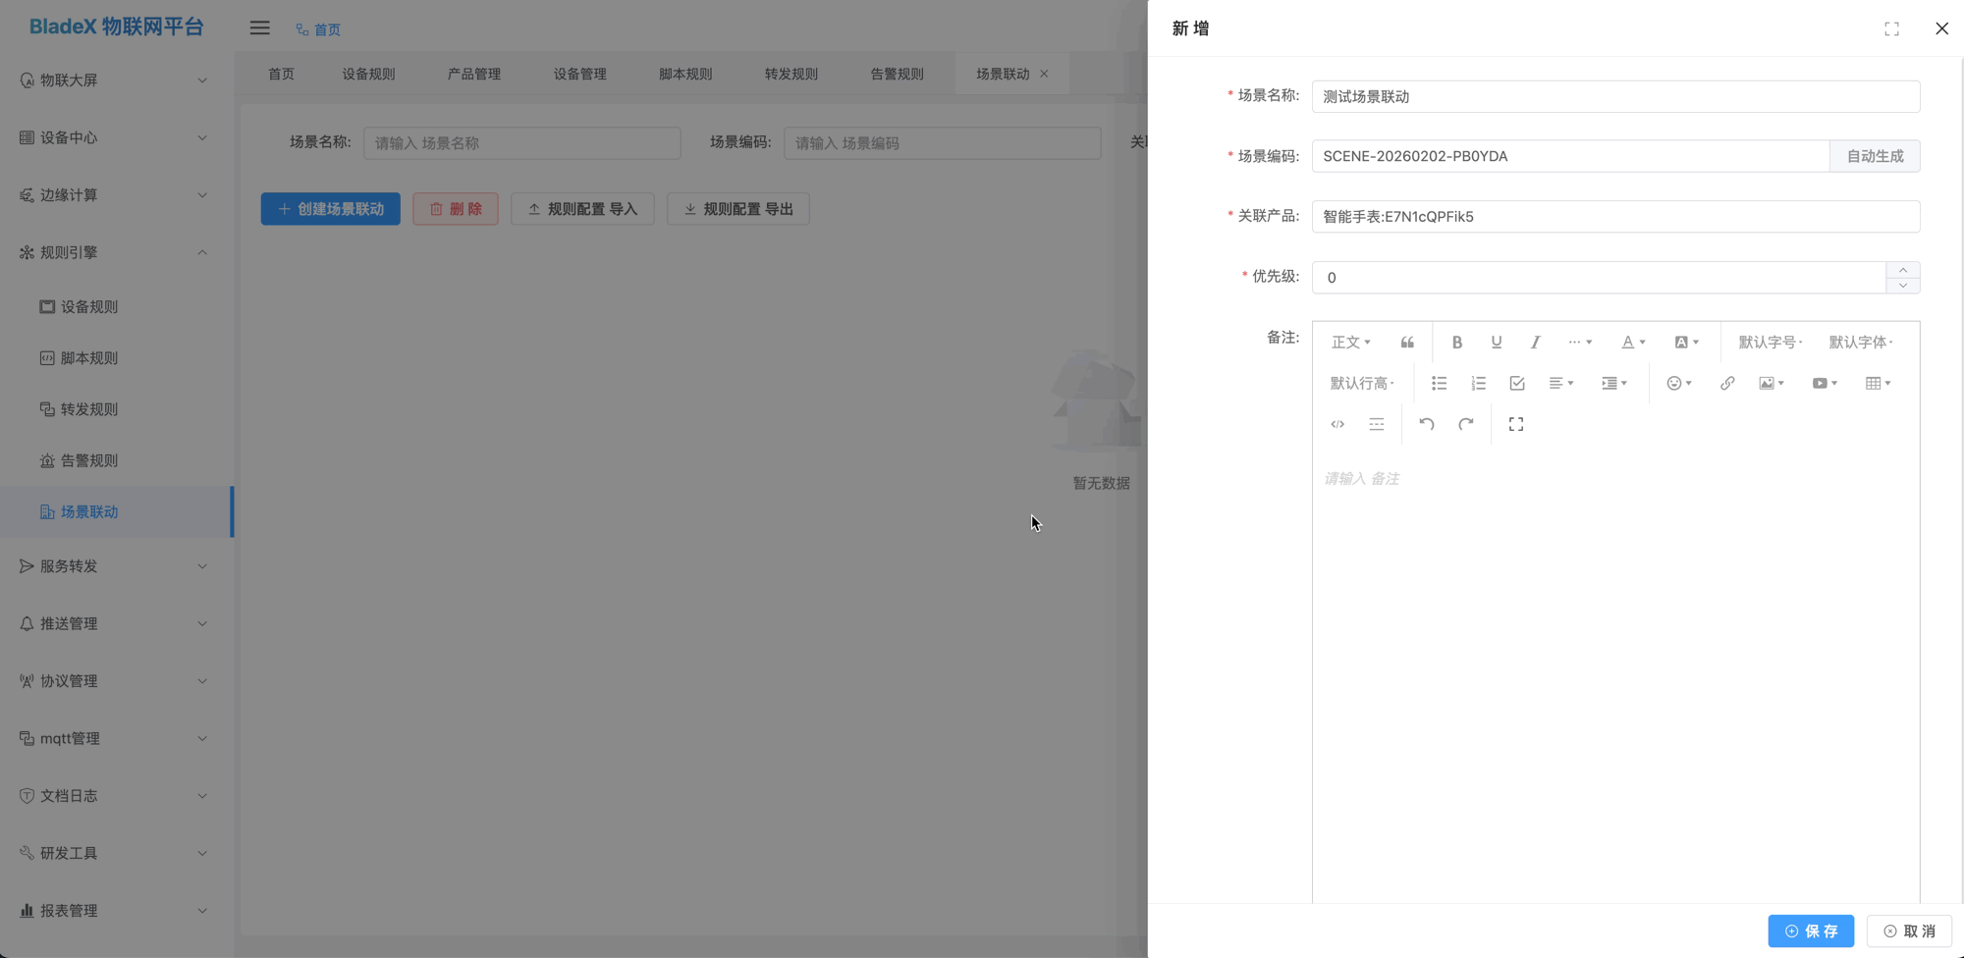
Task: Insert a bulleted list in the remarks
Action: click(x=1439, y=383)
